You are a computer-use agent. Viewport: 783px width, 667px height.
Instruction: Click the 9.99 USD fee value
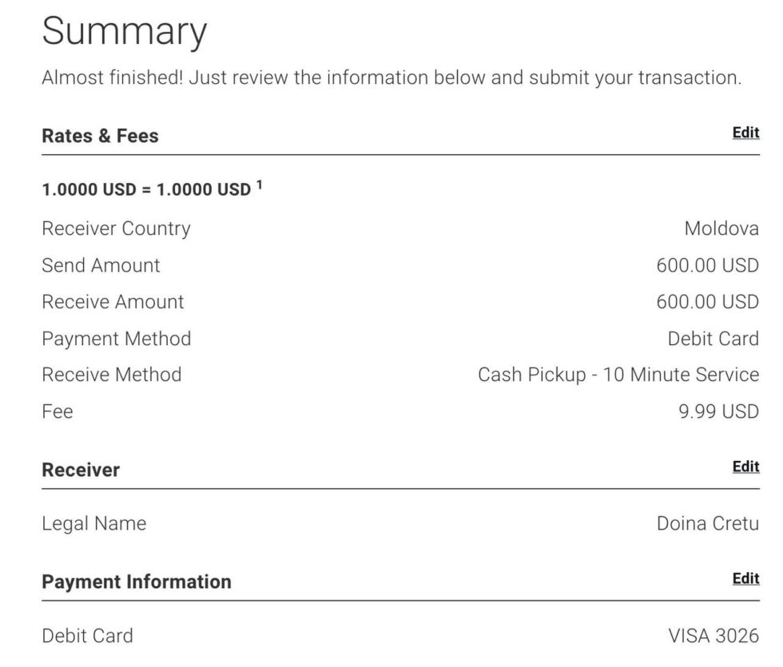(x=718, y=411)
